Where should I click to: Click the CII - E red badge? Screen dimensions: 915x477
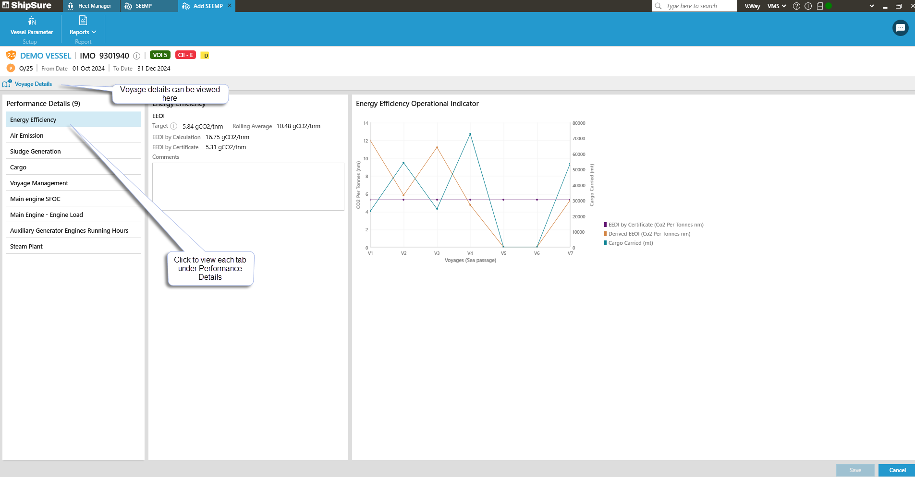(x=185, y=55)
